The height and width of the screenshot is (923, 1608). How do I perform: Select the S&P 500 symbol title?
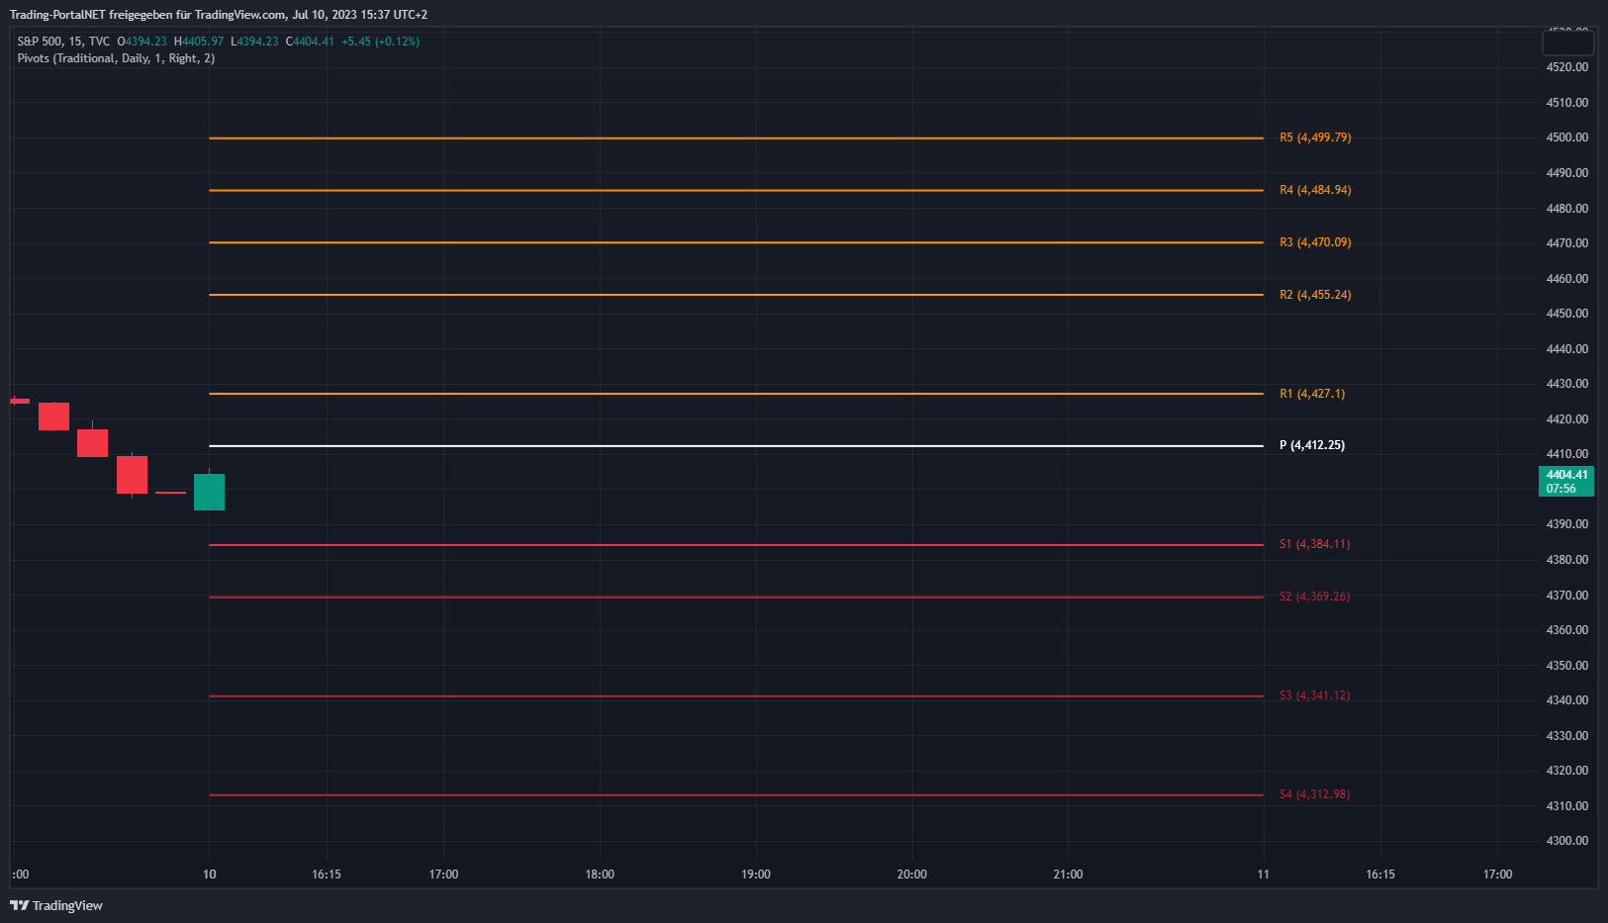pyautogui.click(x=40, y=42)
